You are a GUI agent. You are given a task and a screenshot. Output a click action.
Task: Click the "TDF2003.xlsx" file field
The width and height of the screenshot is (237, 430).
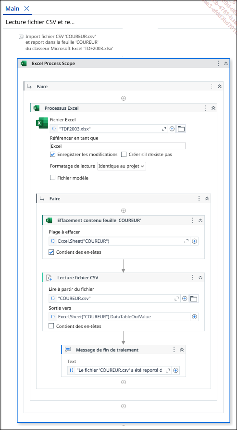click(109, 129)
